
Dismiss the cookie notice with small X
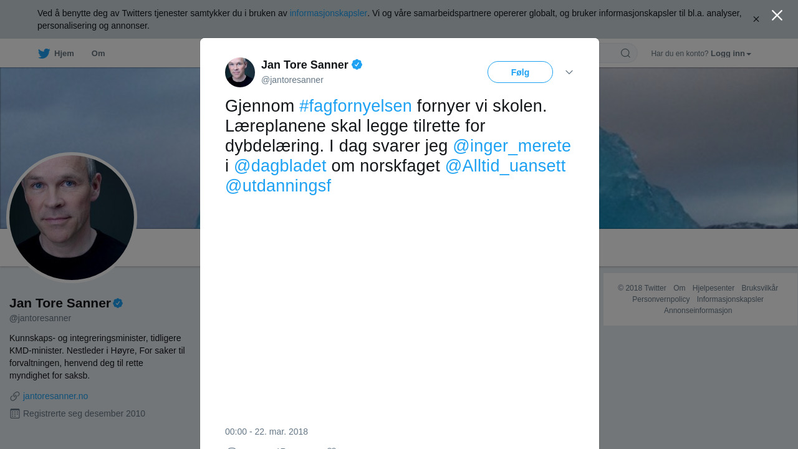coord(756,19)
